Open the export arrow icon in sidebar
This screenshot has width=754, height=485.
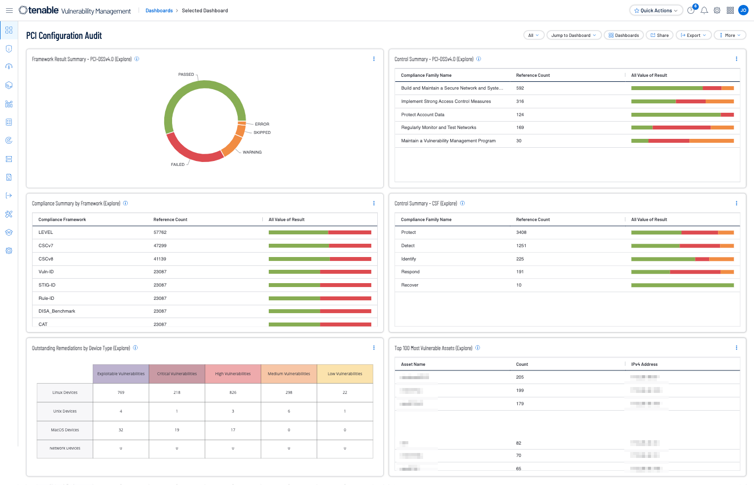coord(9,195)
